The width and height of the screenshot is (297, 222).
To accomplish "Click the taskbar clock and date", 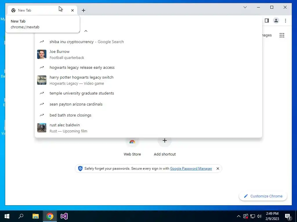I will (x=272, y=216).
